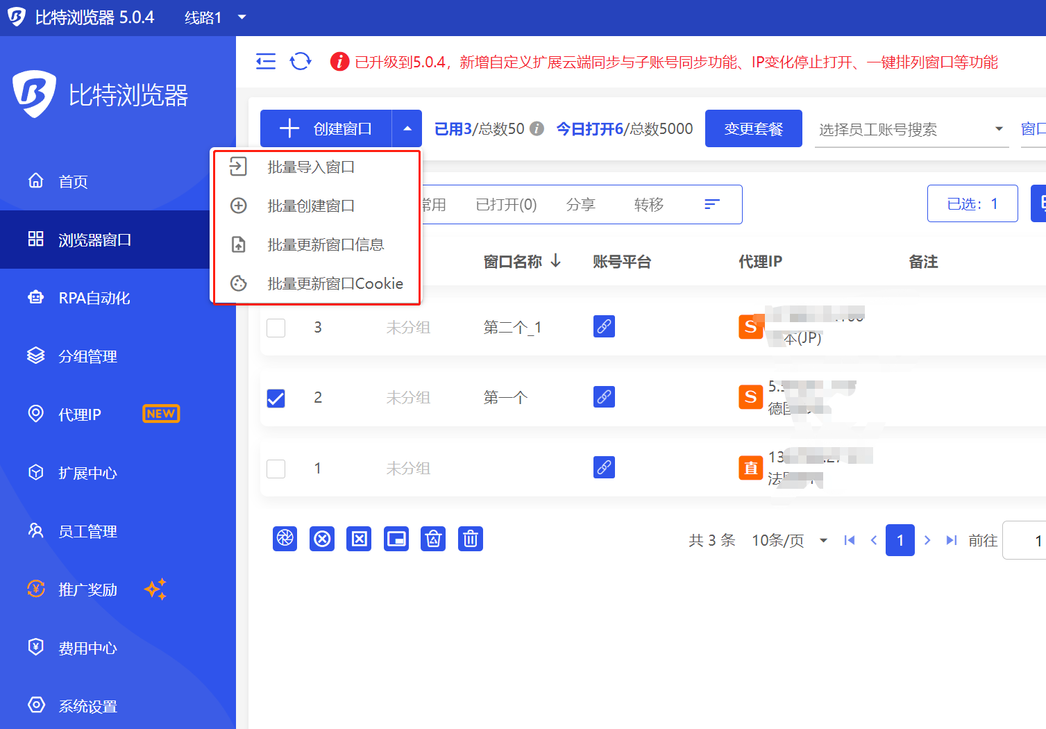Image resolution: width=1046 pixels, height=729 pixels.
Task: Click the 今日打开6/总数5000 counter text
Action: [x=625, y=128]
